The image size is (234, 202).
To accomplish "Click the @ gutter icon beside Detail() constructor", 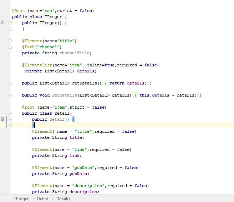I will [2, 119].
